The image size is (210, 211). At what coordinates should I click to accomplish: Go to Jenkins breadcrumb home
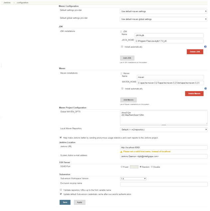coord(7,3)
